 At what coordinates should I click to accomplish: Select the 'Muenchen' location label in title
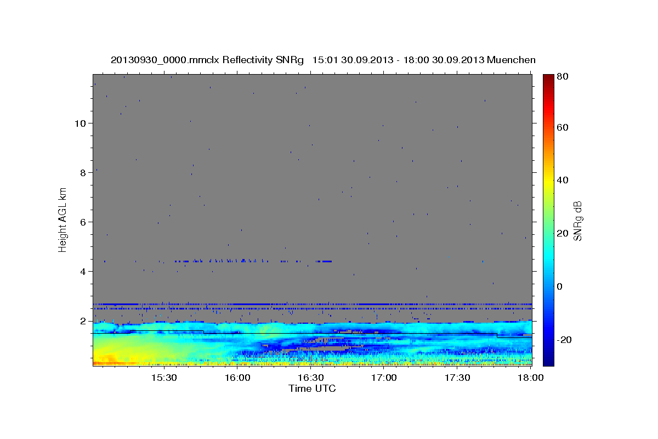[511, 60]
